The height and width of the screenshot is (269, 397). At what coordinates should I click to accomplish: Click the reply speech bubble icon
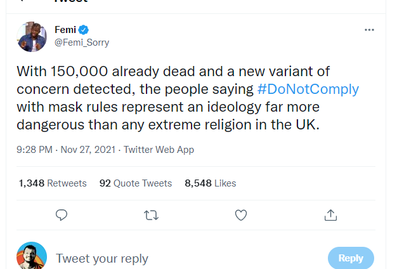(x=62, y=216)
